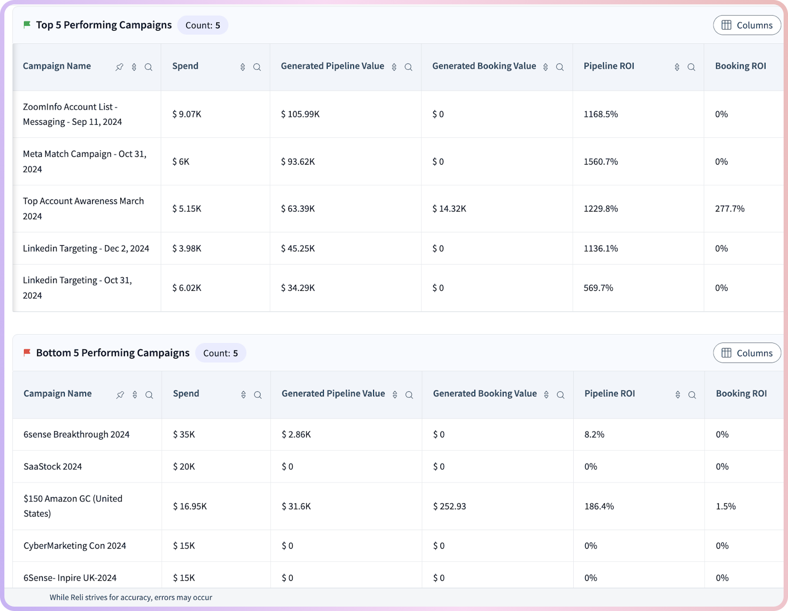Screen dimensions: 788x611
Task: Select SaaStock 2024 campaign name
Action: point(53,467)
